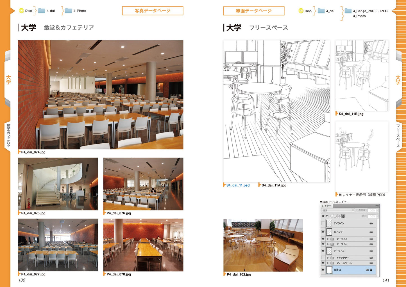Hide the 丸ベンチ layer
This screenshot has width=406, height=287.
[x=323, y=232]
